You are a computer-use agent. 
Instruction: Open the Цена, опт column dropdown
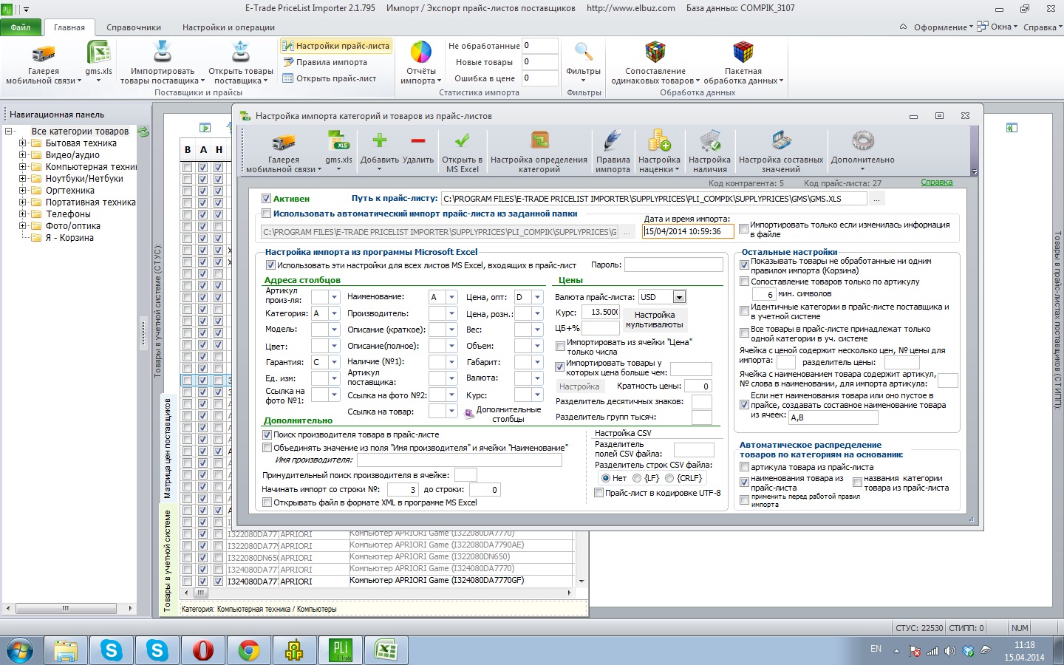[538, 297]
